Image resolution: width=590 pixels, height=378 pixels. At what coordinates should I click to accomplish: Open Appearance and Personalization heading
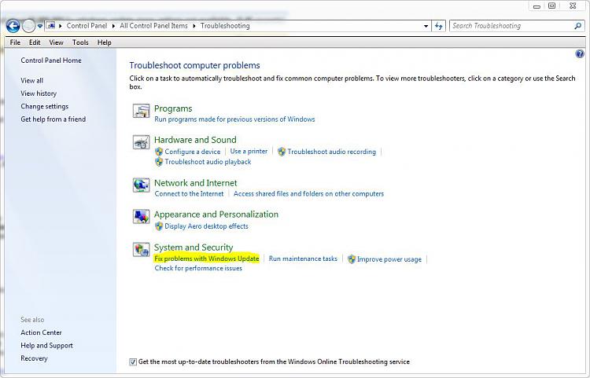(216, 215)
